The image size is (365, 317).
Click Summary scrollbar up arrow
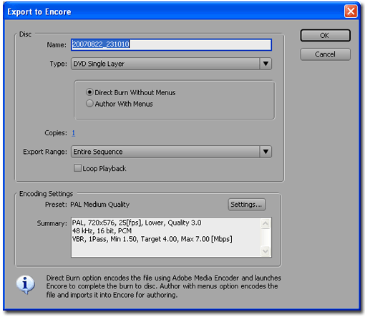coord(266,224)
